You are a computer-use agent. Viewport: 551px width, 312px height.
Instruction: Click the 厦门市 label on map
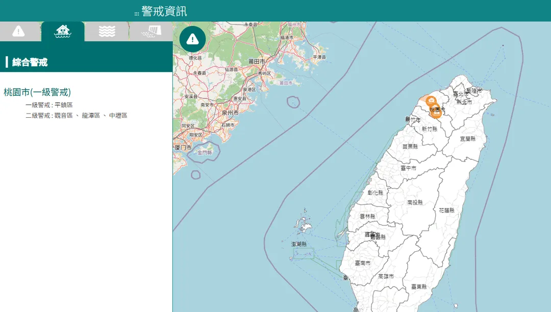point(183,148)
